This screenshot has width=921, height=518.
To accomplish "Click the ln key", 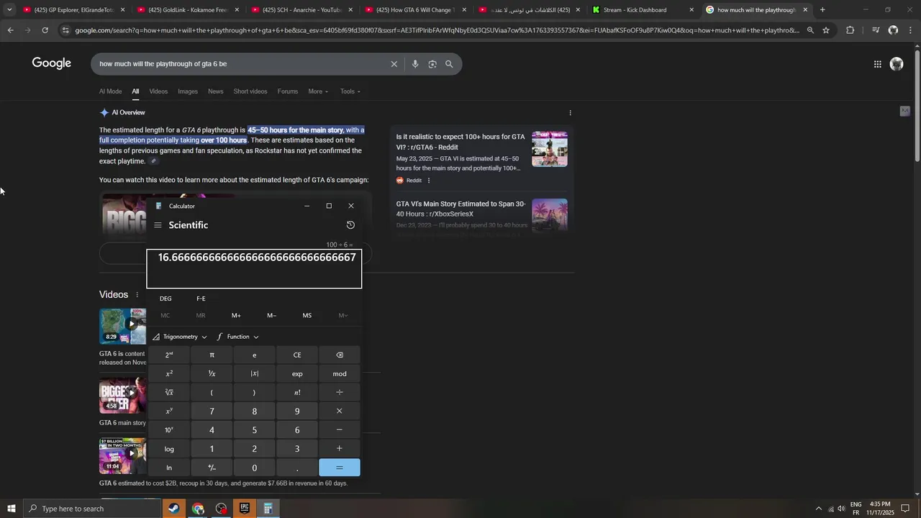I will (169, 468).
